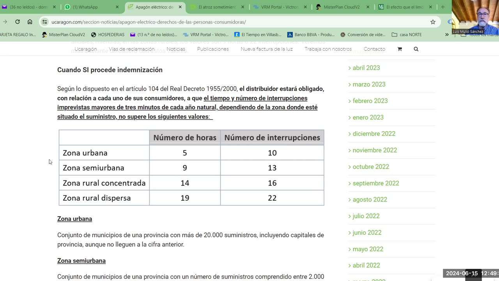Go to browser home page icon
Viewport: 499px width, 281px height.
pyautogui.click(x=30, y=22)
